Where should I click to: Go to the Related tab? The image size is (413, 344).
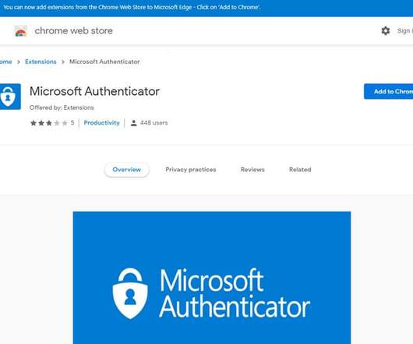(x=300, y=170)
